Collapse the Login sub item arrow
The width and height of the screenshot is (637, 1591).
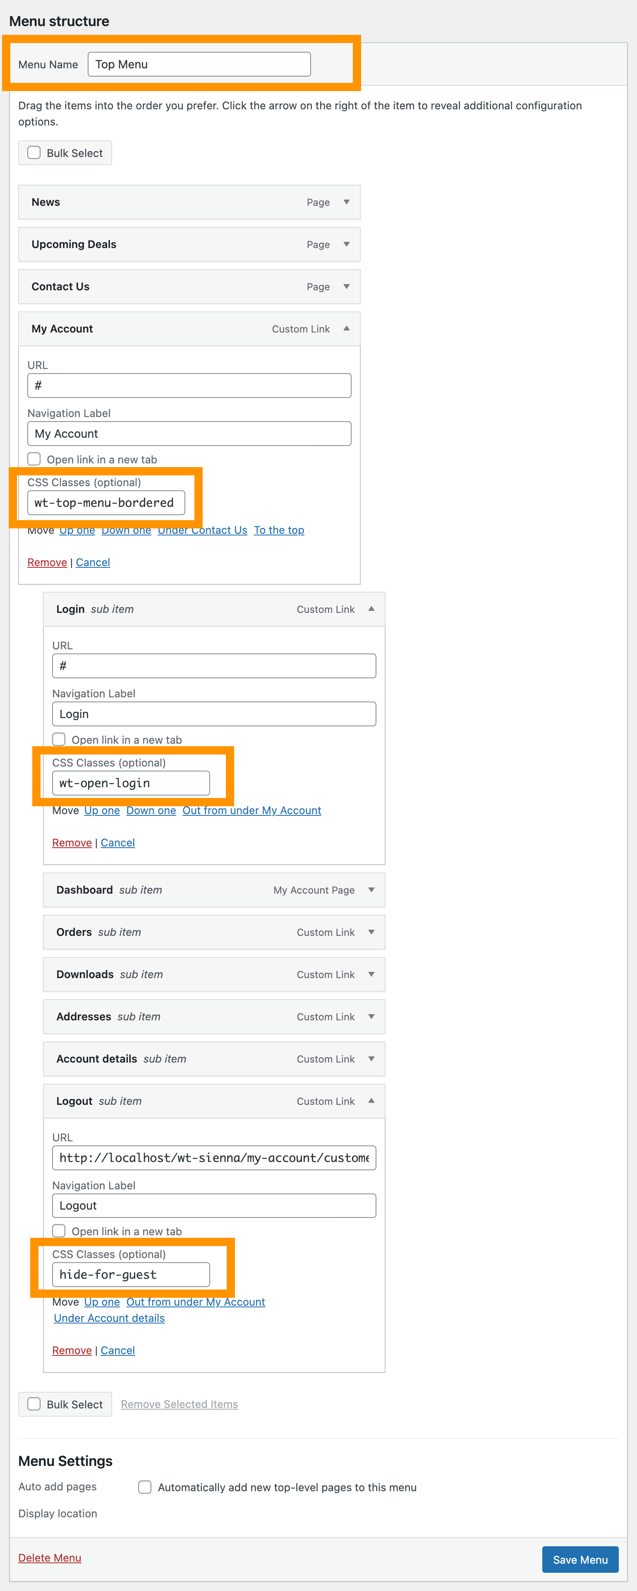371,608
